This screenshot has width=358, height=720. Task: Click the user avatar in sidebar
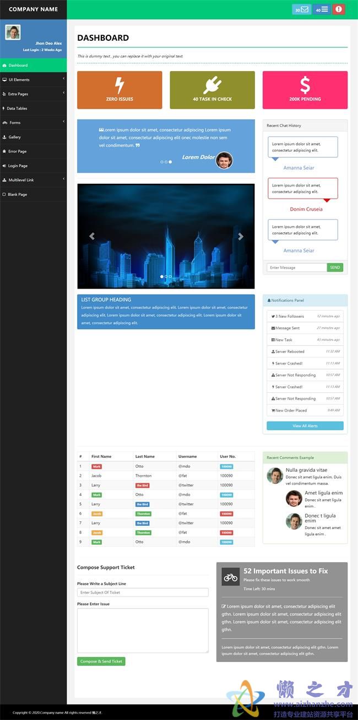[13, 32]
